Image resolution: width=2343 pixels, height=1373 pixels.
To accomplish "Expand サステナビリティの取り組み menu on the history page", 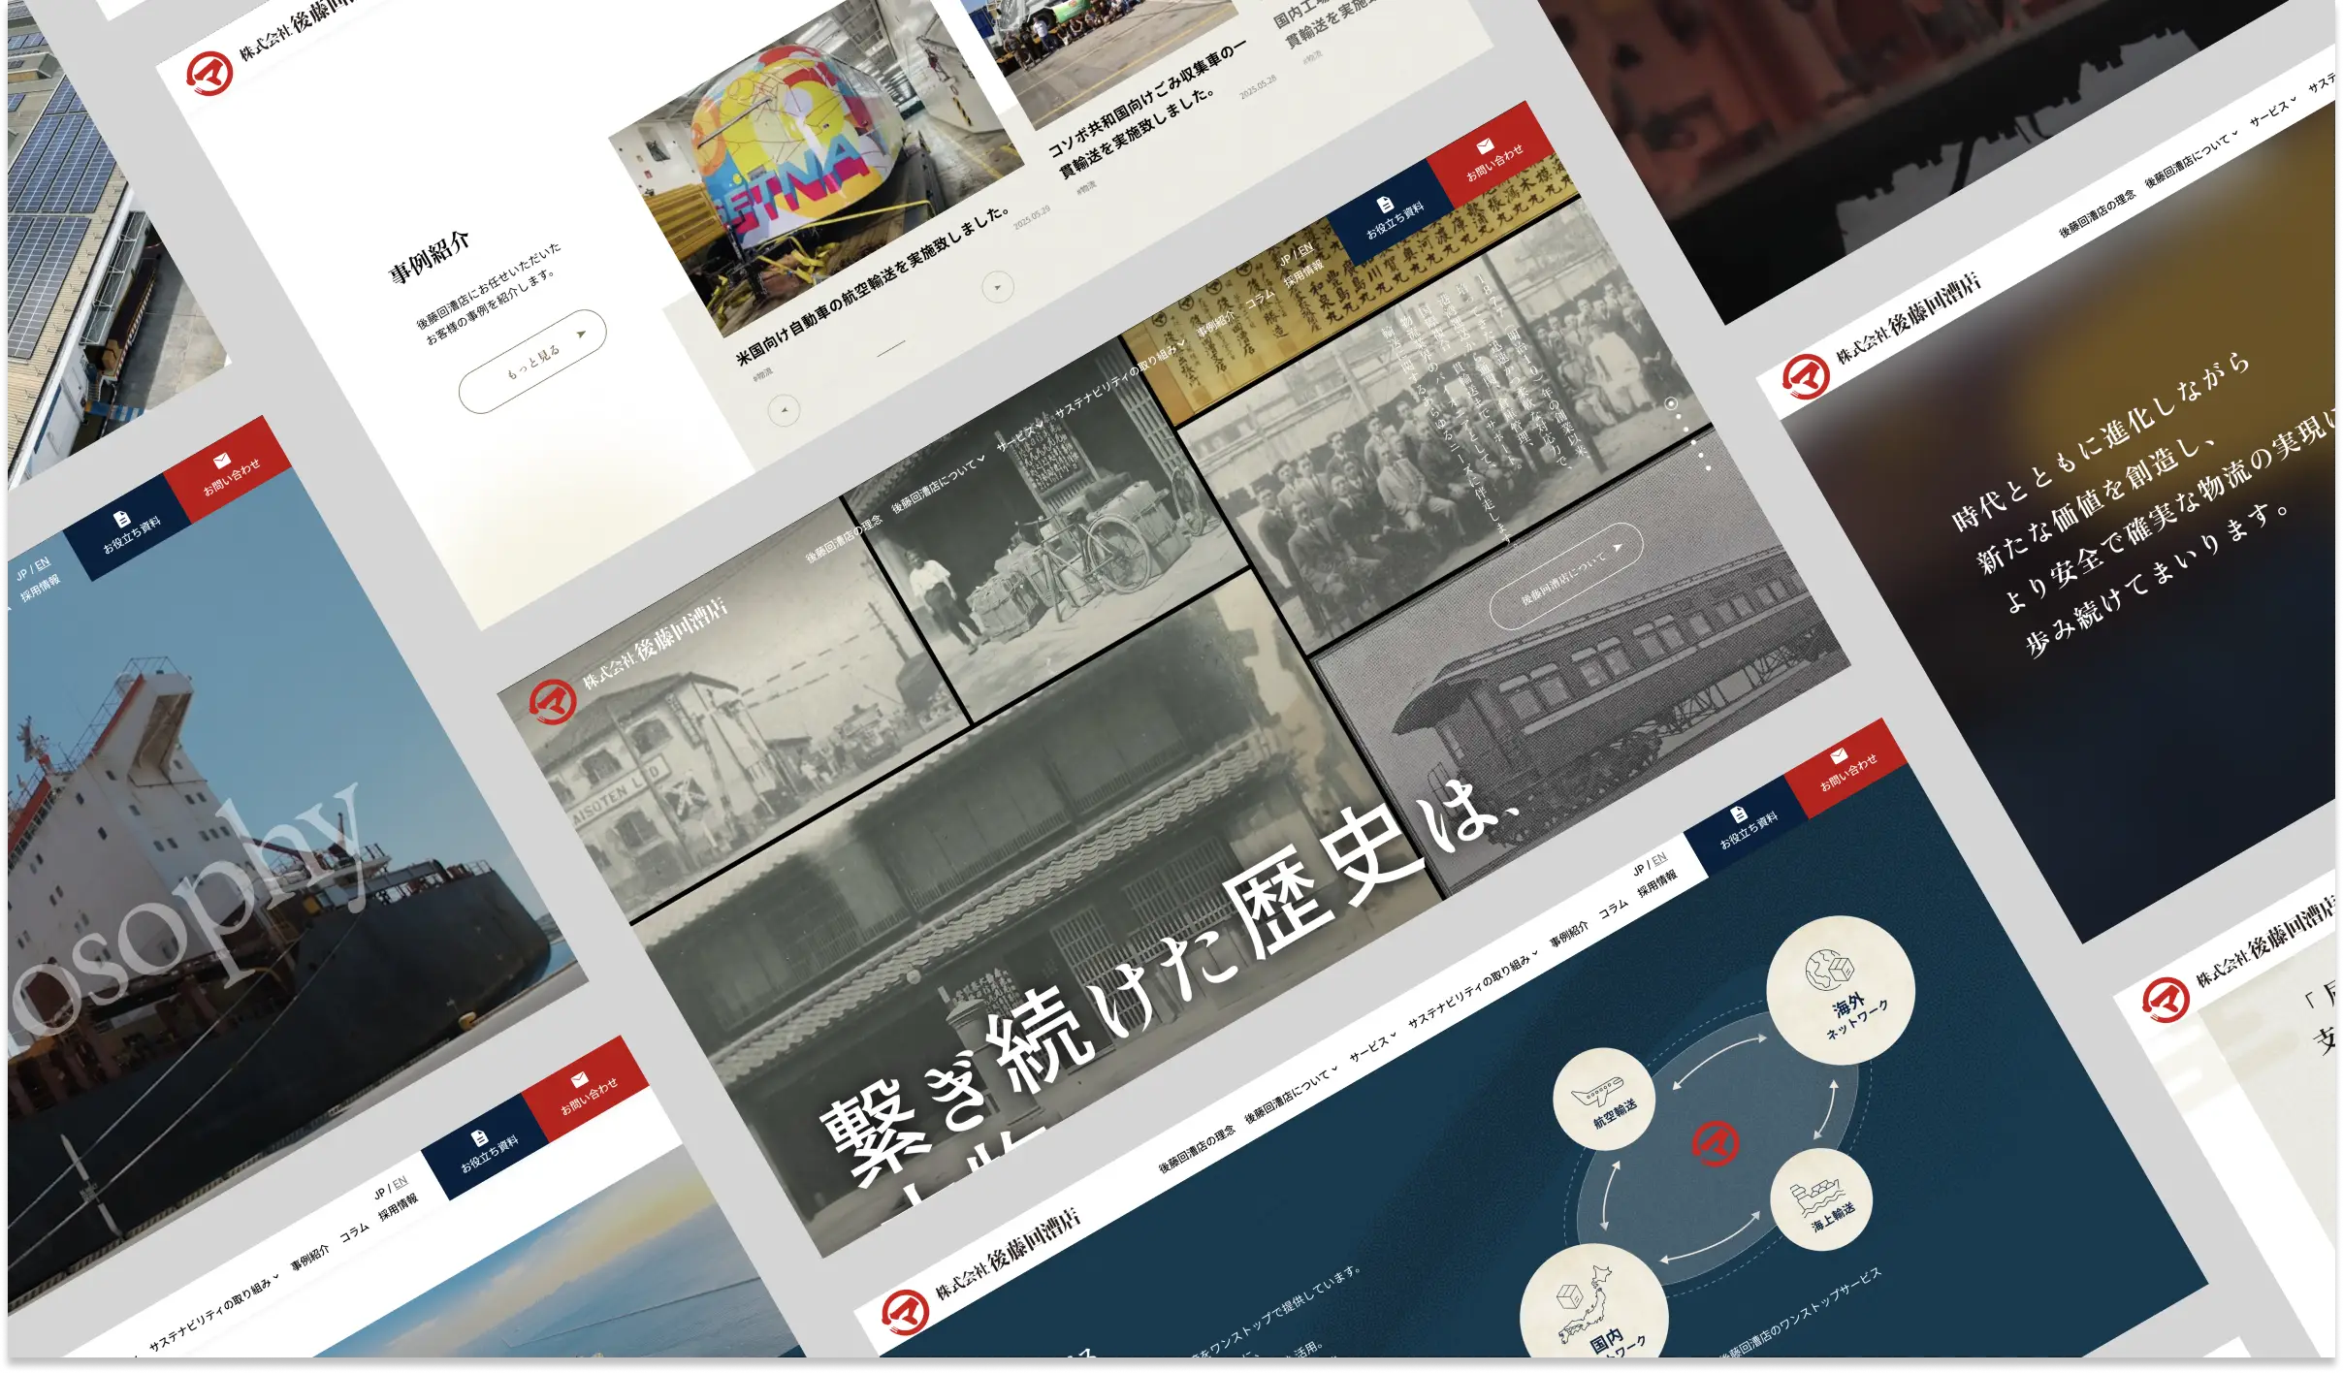I will [x=1121, y=377].
